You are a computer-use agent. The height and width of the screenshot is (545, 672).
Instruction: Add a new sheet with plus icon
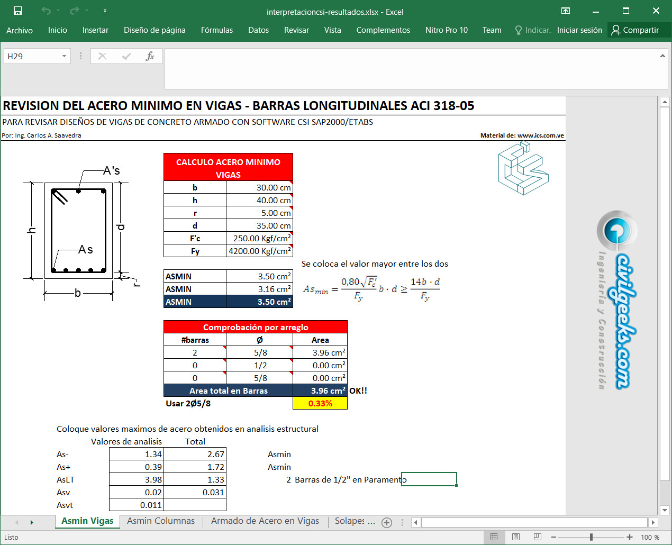387,523
